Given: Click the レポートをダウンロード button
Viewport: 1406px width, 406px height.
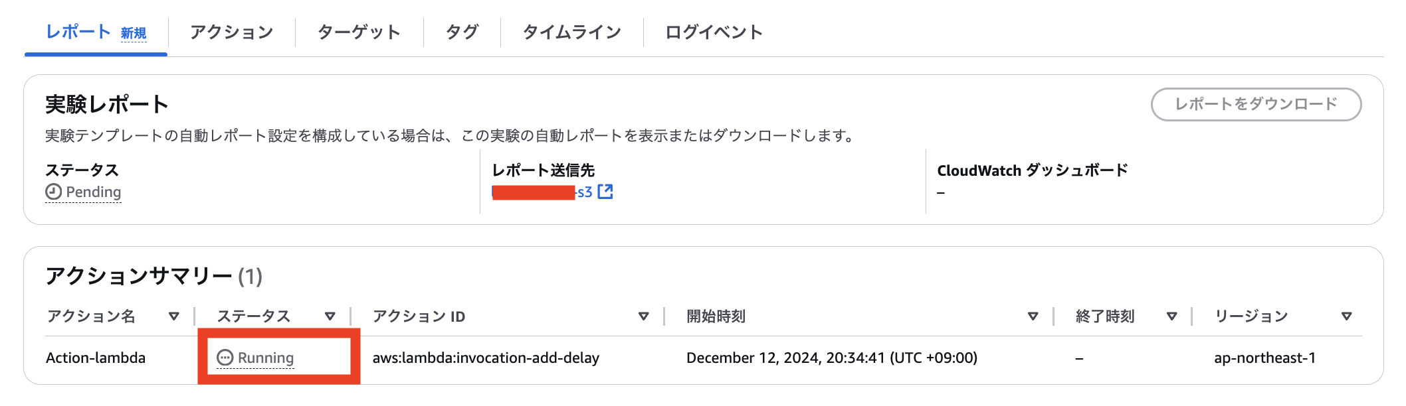Looking at the screenshot, I should tap(1256, 104).
